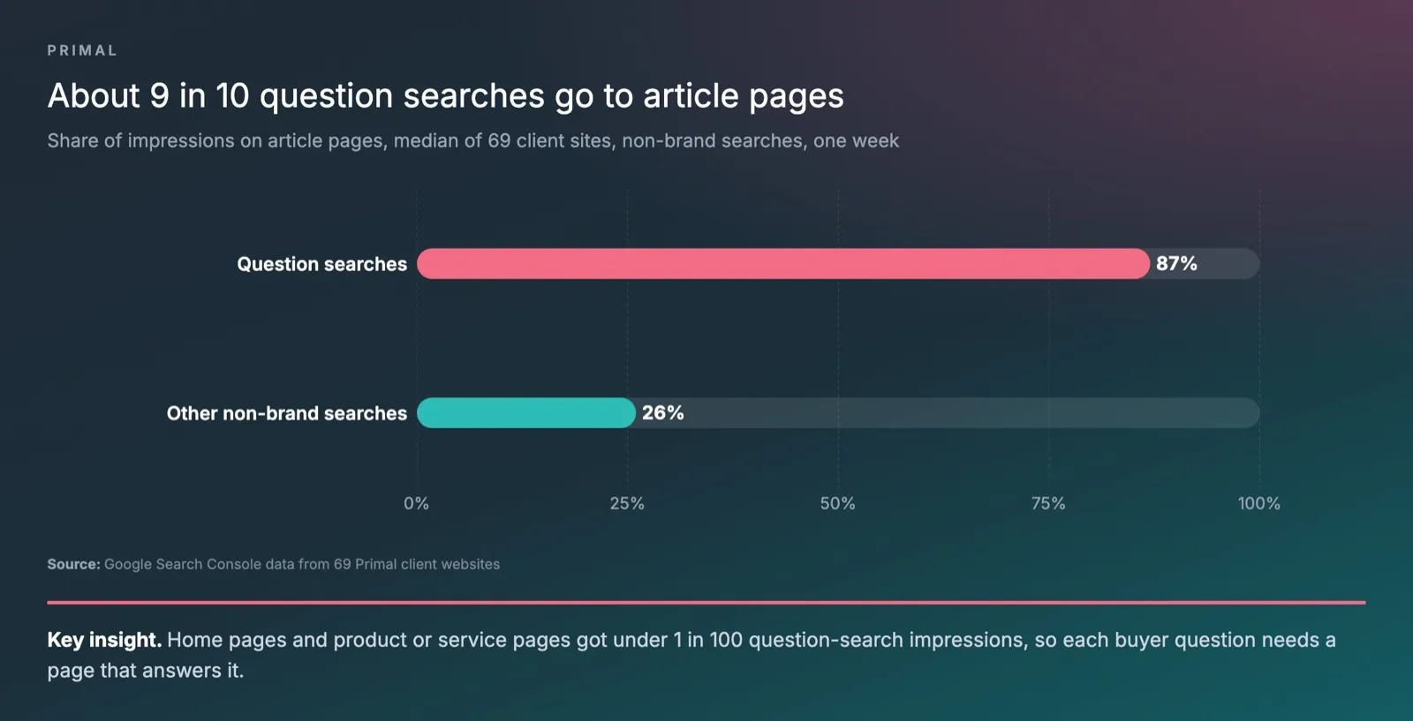
Task: Click the 26% value label
Action: pyautogui.click(x=663, y=413)
